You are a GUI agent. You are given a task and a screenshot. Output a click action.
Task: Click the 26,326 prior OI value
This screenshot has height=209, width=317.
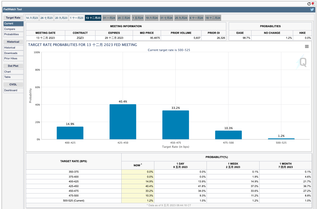coord(221,38)
